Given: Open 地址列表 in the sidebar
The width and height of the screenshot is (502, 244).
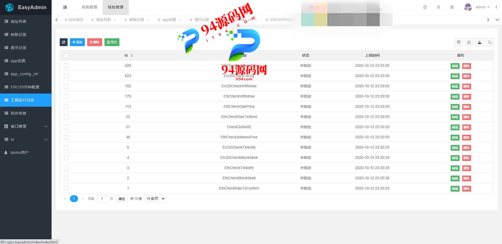Looking at the screenshot, I should 26,21.
